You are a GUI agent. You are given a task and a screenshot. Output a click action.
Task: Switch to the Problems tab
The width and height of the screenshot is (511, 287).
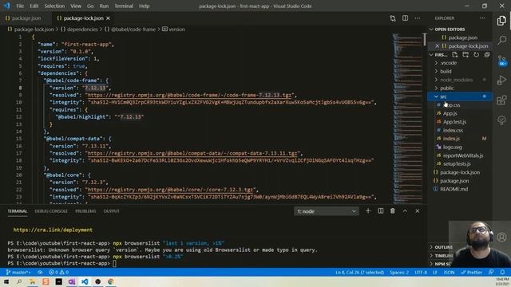coord(85,211)
